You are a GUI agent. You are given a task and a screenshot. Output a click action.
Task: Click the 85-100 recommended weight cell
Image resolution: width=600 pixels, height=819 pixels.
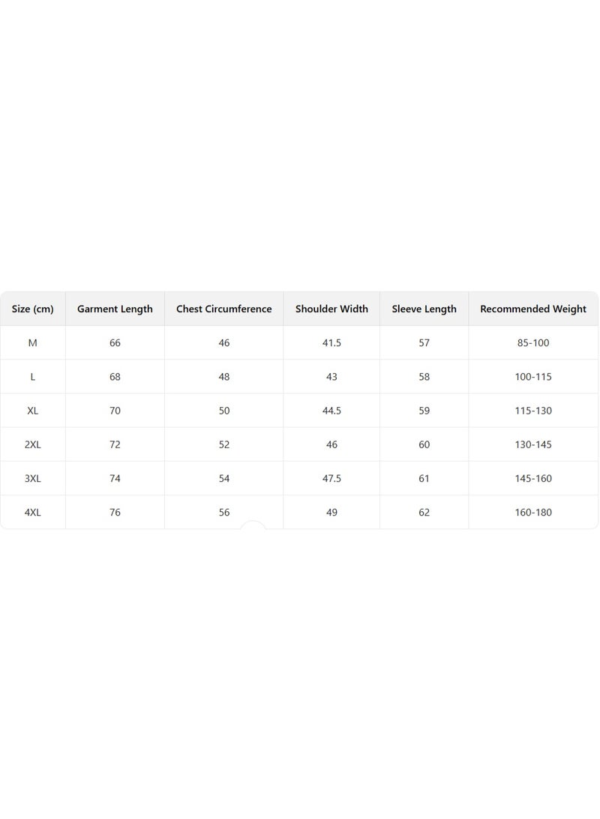[533, 342]
